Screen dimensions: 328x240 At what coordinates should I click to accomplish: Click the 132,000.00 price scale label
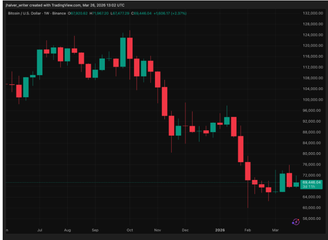pos(313,13)
